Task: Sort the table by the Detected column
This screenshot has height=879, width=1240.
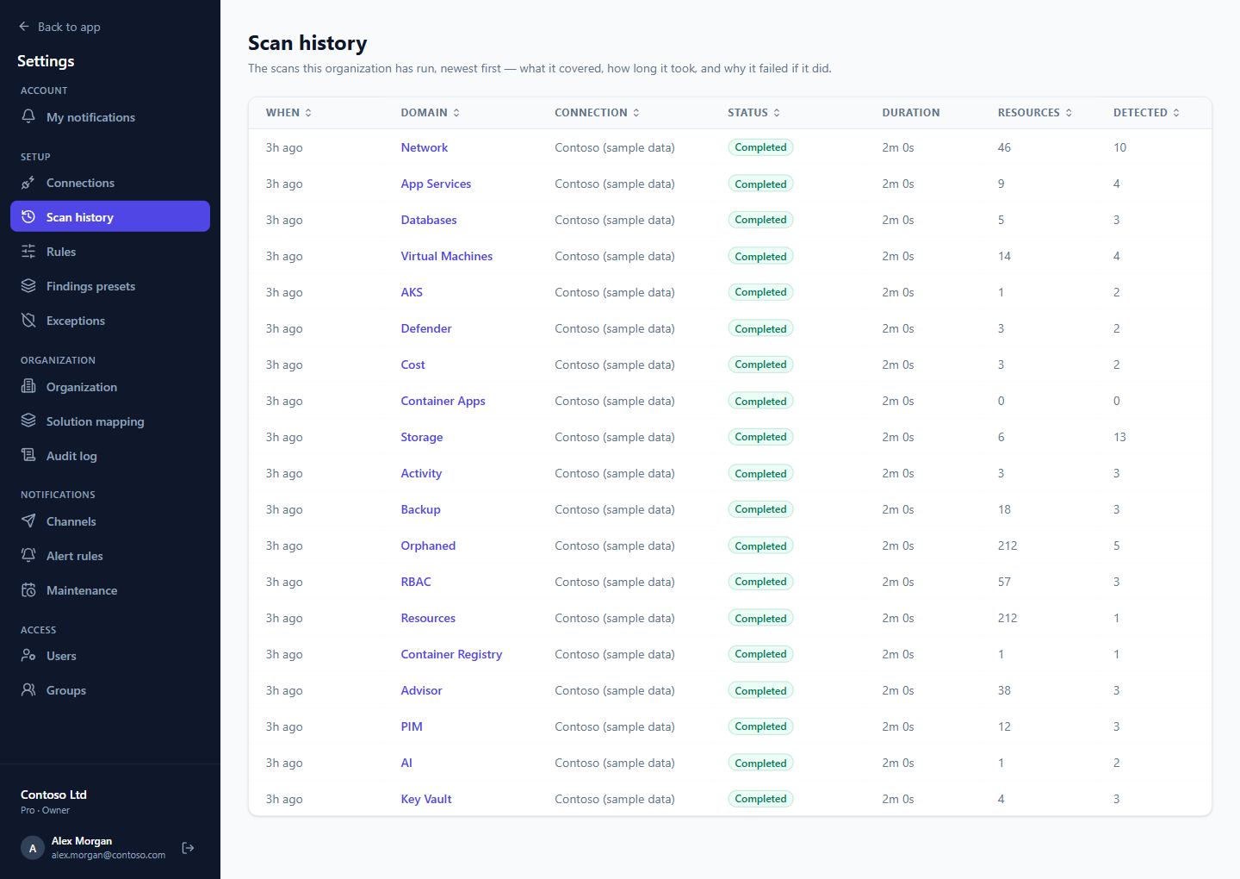Action: pos(1147,113)
